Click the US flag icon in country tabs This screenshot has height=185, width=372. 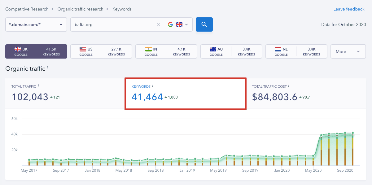(x=83, y=49)
